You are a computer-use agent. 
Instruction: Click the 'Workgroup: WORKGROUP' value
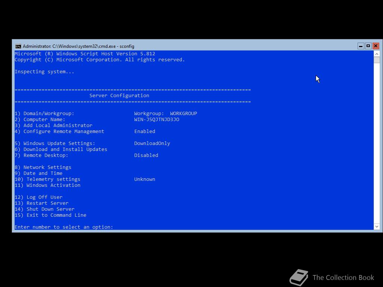tap(166, 114)
